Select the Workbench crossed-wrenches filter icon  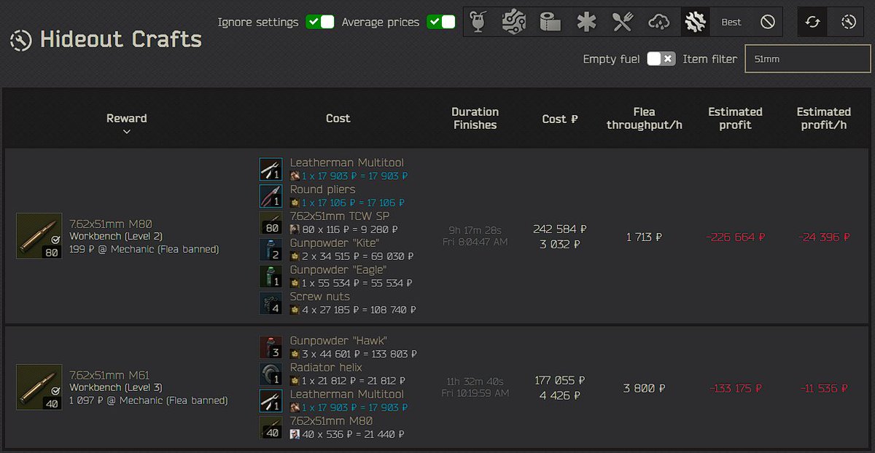[x=695, y=22]
